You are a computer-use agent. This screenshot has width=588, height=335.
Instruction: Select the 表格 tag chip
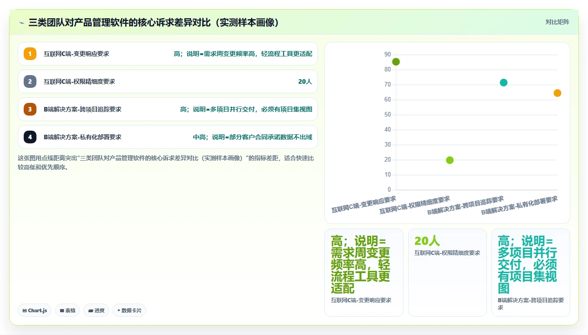point(67,310)
